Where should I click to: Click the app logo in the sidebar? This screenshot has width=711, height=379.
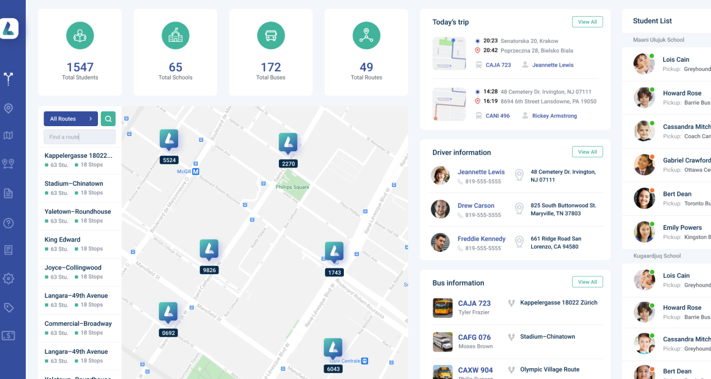[x=9, y=28]
